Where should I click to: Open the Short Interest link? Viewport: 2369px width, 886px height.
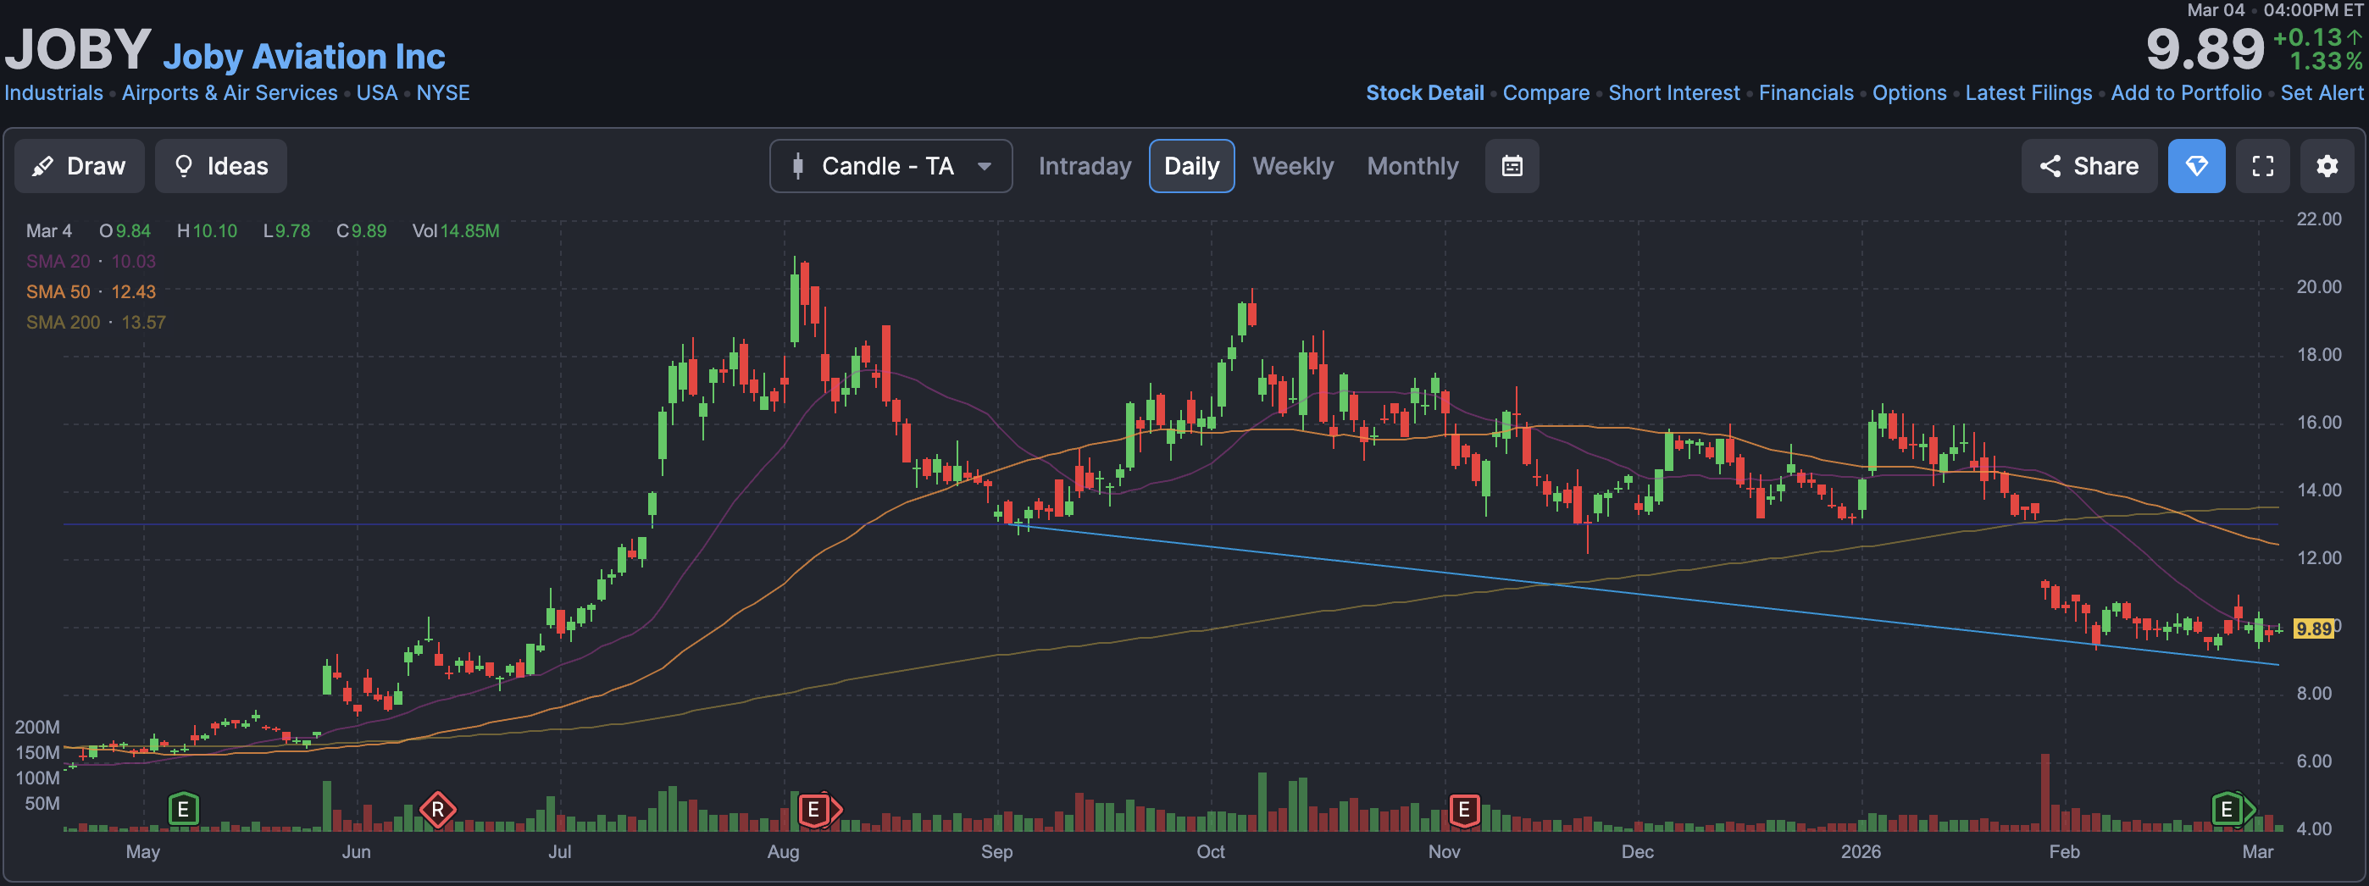(x=1673, y=93)
